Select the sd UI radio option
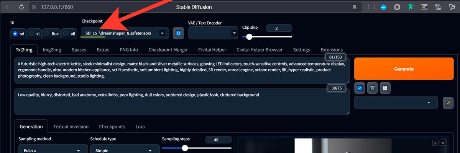Viewport: 460px width, 153px height. (x=18, y=34)
